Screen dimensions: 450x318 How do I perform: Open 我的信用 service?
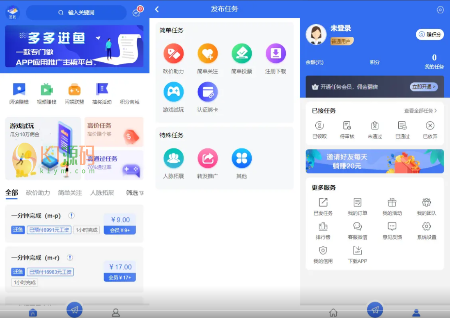click(323, 254)
